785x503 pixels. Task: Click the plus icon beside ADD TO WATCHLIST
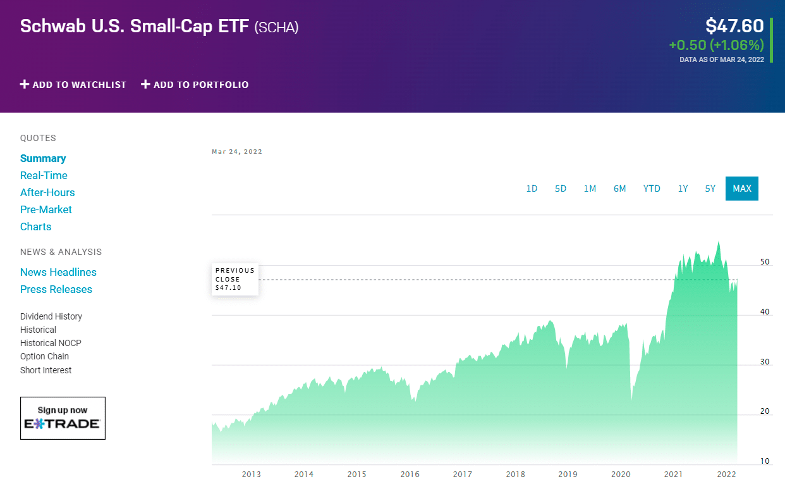click(24, 84)
